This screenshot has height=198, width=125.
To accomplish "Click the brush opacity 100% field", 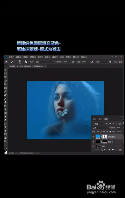I will point(65,62).
